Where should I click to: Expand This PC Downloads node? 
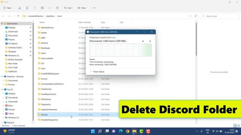coord(3,102)
